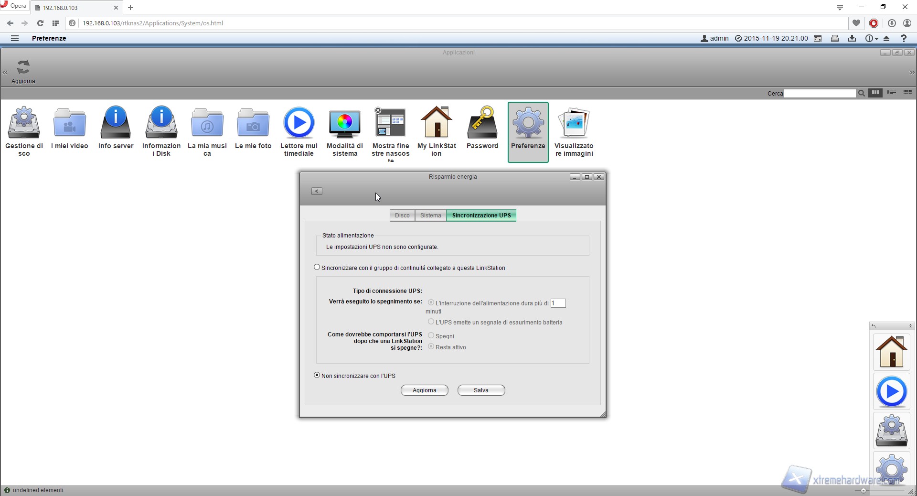Viewport: 917px width, 496px height.
Task: Expand the info dropdown in top bar
Action: [872, 38]
